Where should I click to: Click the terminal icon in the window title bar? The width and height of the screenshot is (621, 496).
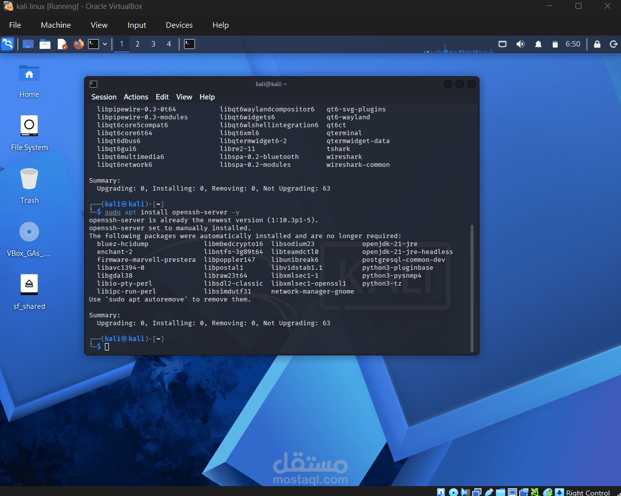point(94,84)
